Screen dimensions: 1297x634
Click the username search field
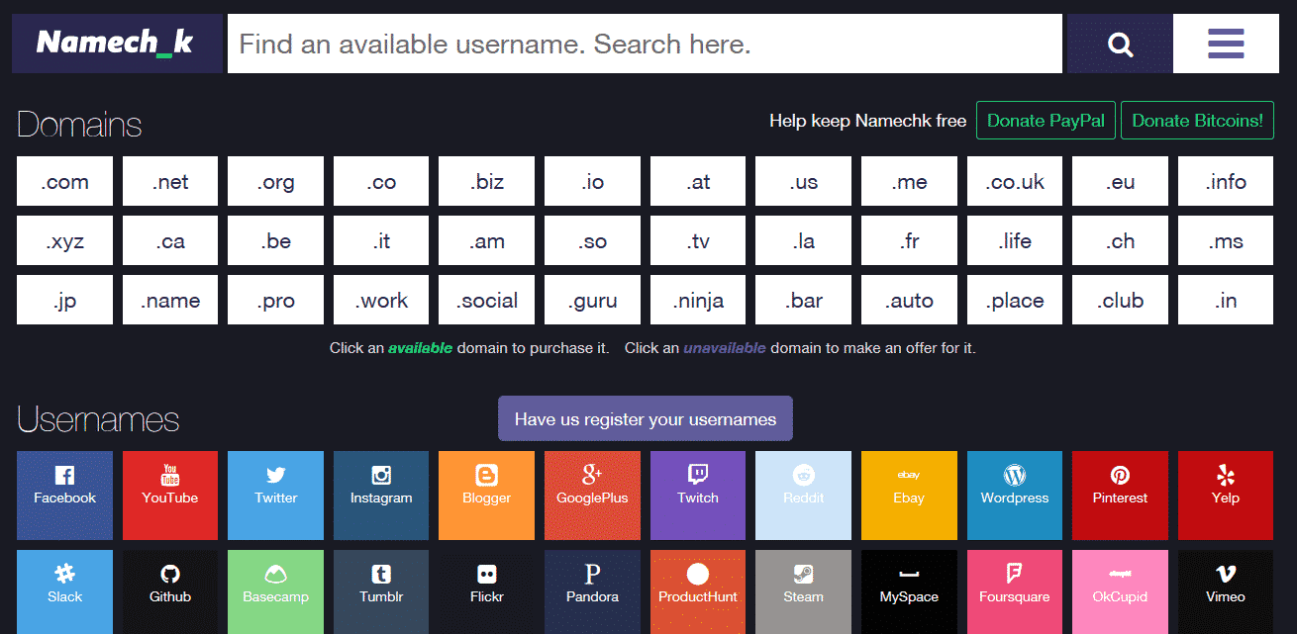(x=644, y=43)
